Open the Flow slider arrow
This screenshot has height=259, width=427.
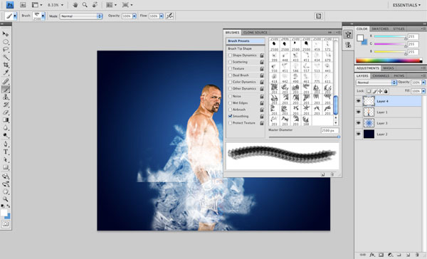coord(162,16)
